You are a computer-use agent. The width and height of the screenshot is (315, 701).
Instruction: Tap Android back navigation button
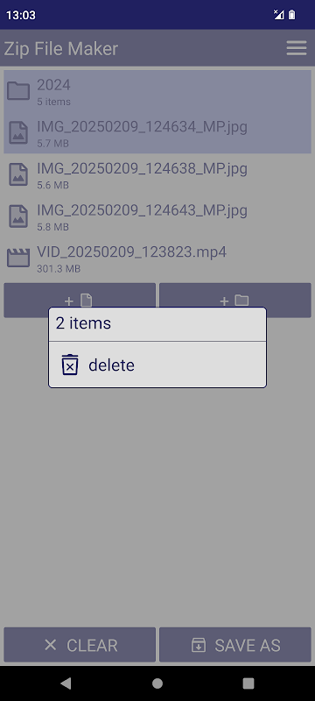66,683
